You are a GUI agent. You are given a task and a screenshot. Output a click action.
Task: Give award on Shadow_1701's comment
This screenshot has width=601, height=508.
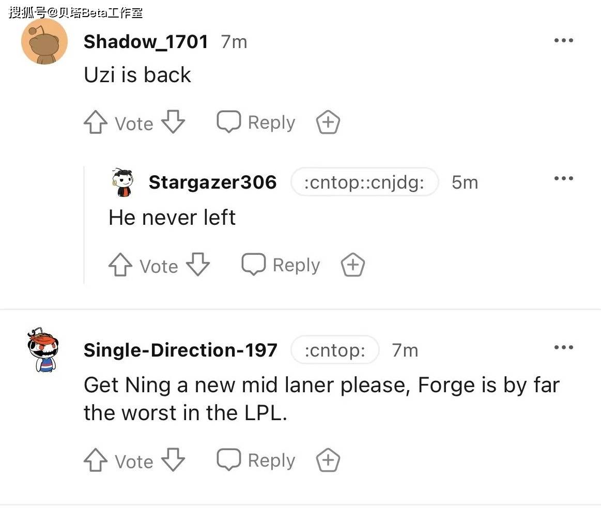point(328,122)
